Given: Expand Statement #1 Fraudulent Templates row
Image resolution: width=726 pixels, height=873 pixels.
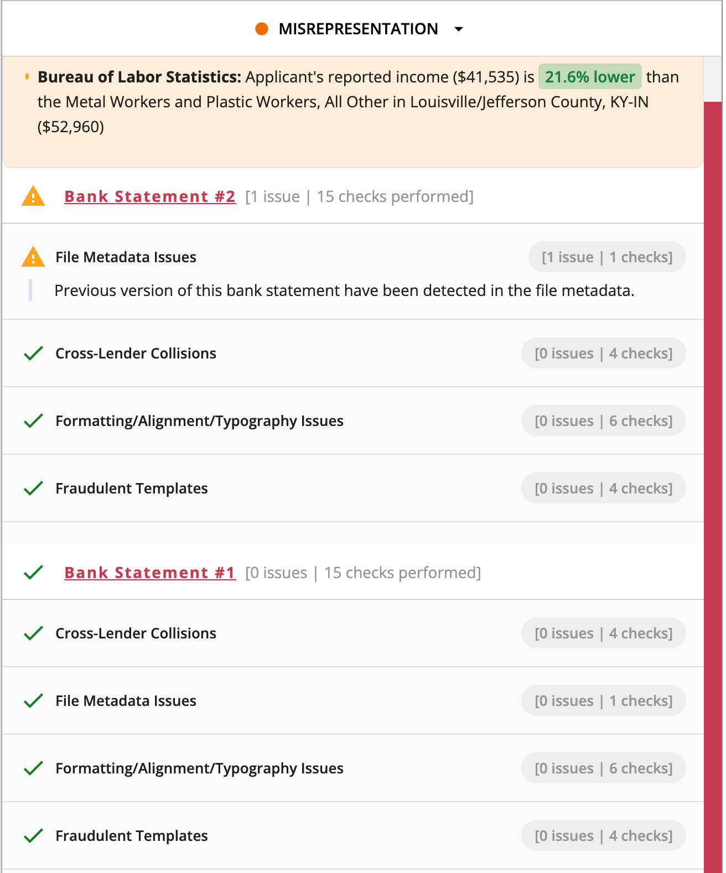Looking at the screenshot, I should click(132, 836).
